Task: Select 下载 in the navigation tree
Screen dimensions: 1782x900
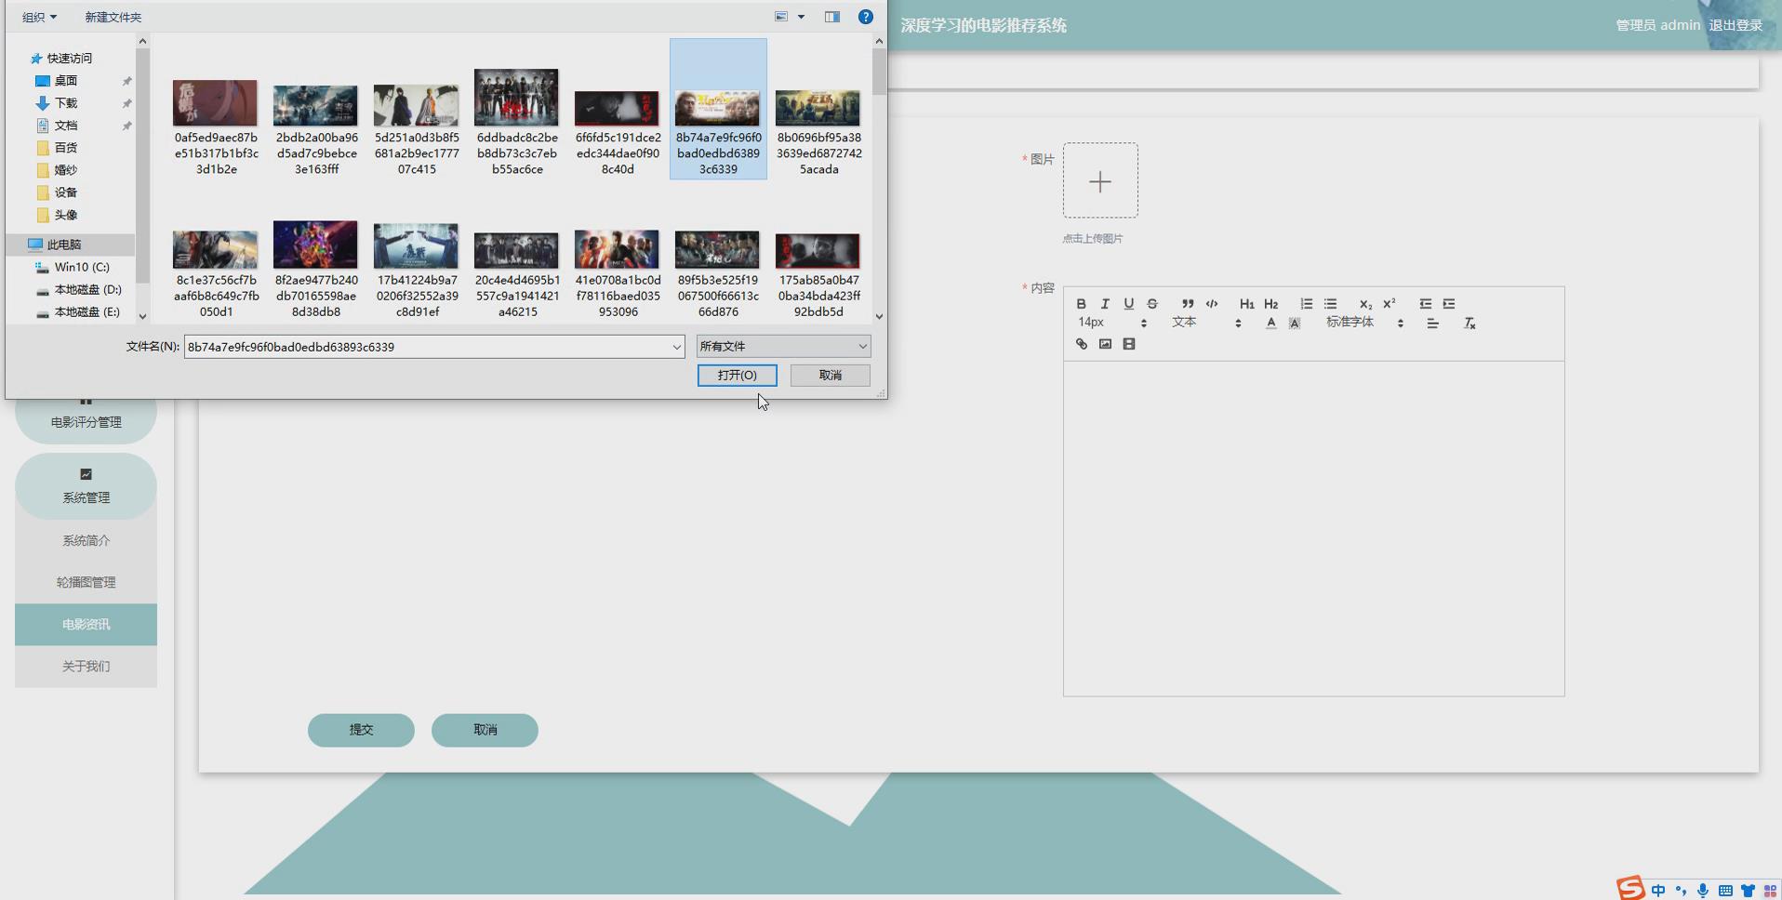Action: [x=65, y=103]
